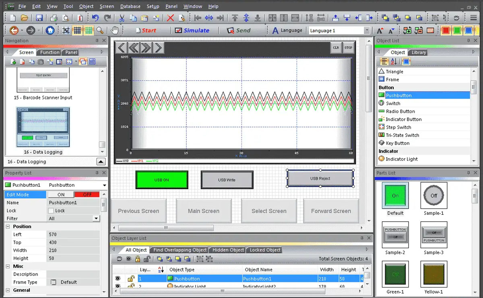Viewport: 483px width, 298px height.
Task: Toggle thumbnail view in Navigation toolbar
Action: (83, 61)
